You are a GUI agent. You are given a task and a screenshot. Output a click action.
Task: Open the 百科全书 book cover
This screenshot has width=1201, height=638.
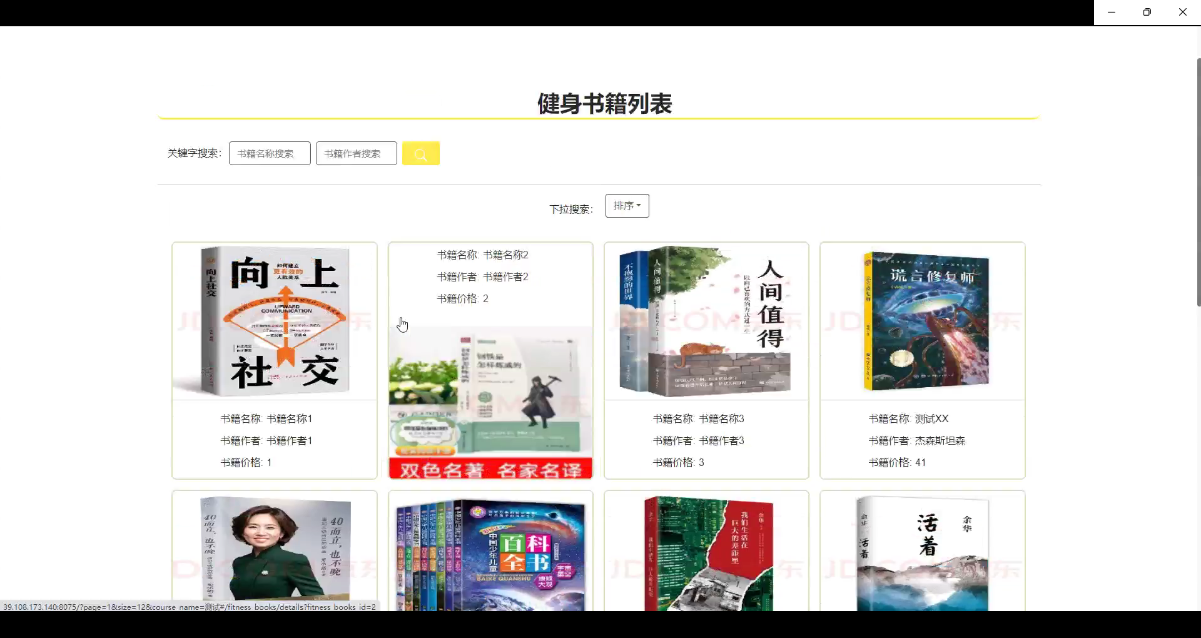[490, 552]
